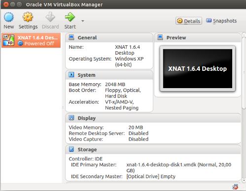Click the General section icon
The image size is (246, 191).
(x=71, y=37)
